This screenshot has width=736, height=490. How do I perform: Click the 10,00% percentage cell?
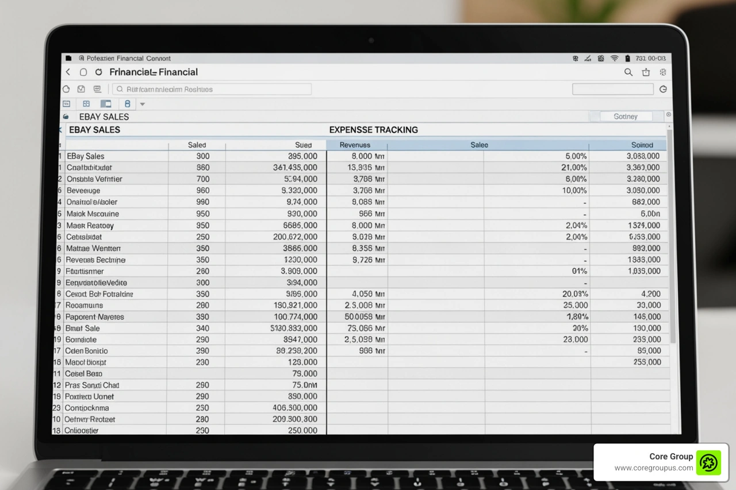point(574,191)
